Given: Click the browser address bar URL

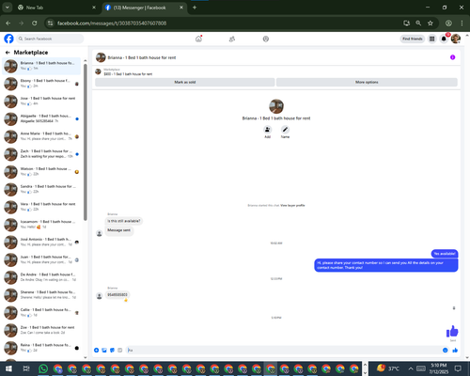Looking at the screenshot, I should click(x=112, y=23).
